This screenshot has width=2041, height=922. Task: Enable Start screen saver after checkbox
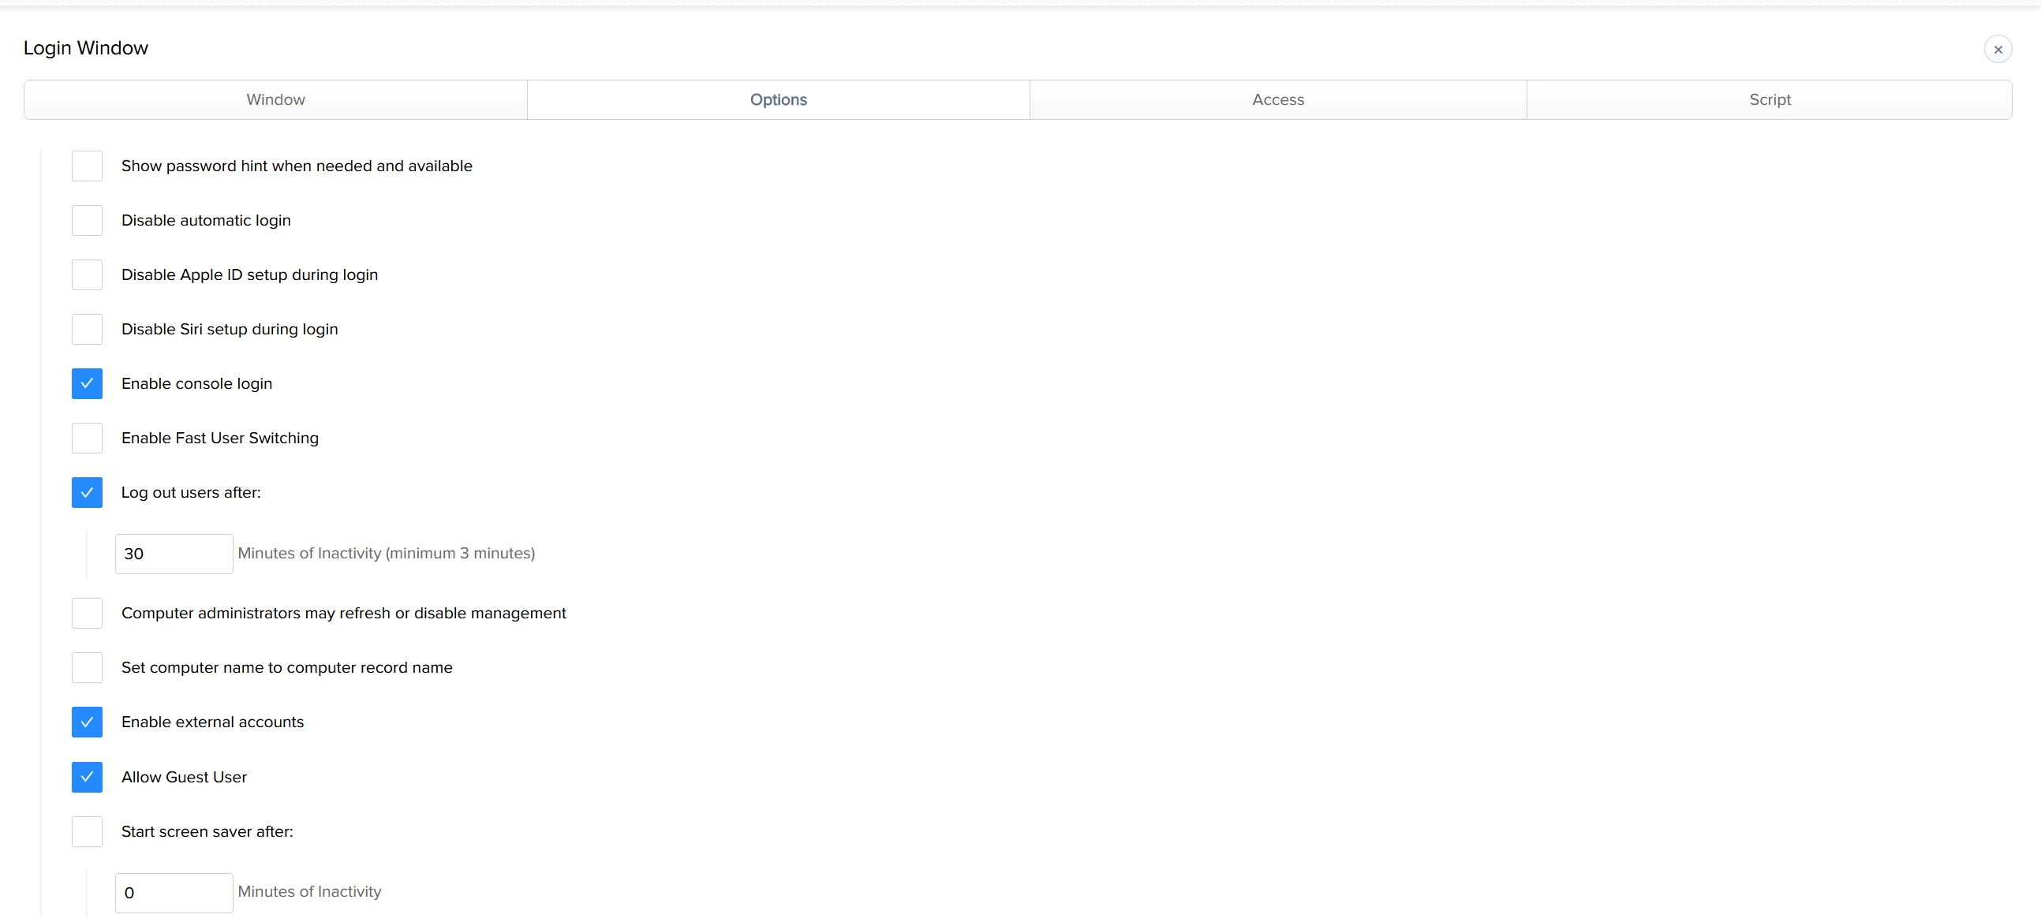point(87,832)
